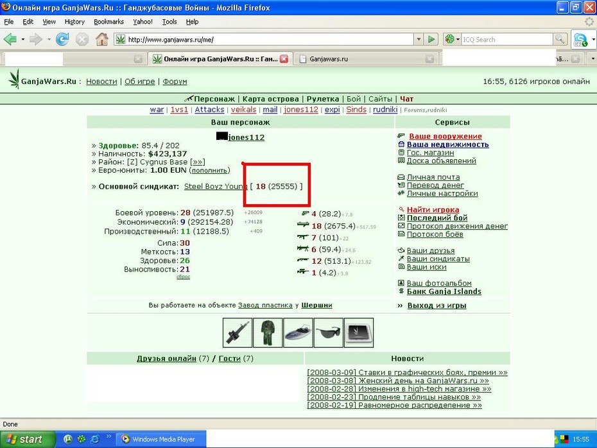The width and height of the screenshot is (597, 448).
Task: Open the File menu
Action: tap(9, 22)
